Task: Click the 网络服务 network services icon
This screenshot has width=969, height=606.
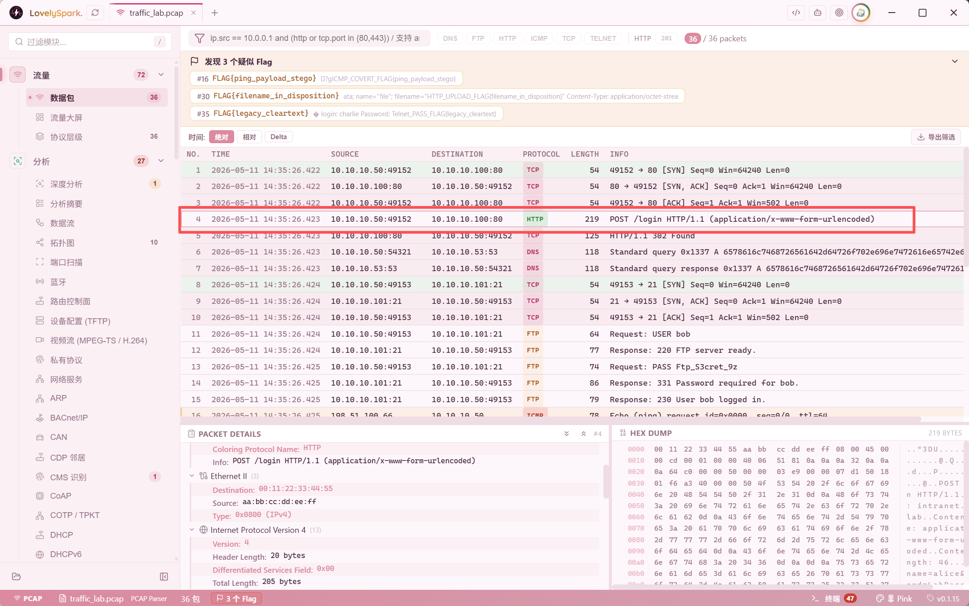Action: click(40, 379)
